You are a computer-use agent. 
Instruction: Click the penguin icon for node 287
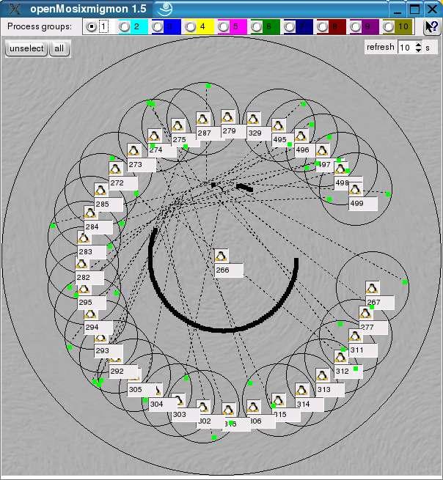pos(202,119)
